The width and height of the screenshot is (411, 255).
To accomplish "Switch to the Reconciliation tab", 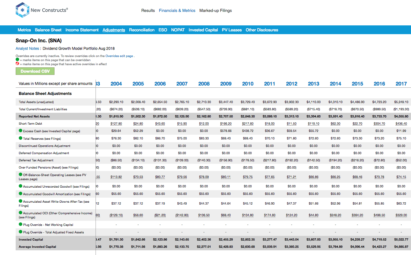I will pyautogui.click(x=142, y=30).
